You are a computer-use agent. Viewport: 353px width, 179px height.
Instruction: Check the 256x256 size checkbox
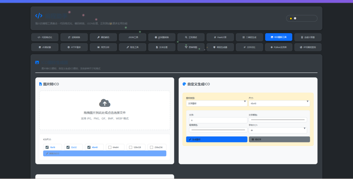[151, 147]
